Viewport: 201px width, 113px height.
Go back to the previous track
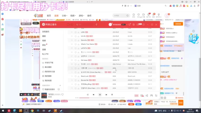pyautogui.click(x=93, y=95)
